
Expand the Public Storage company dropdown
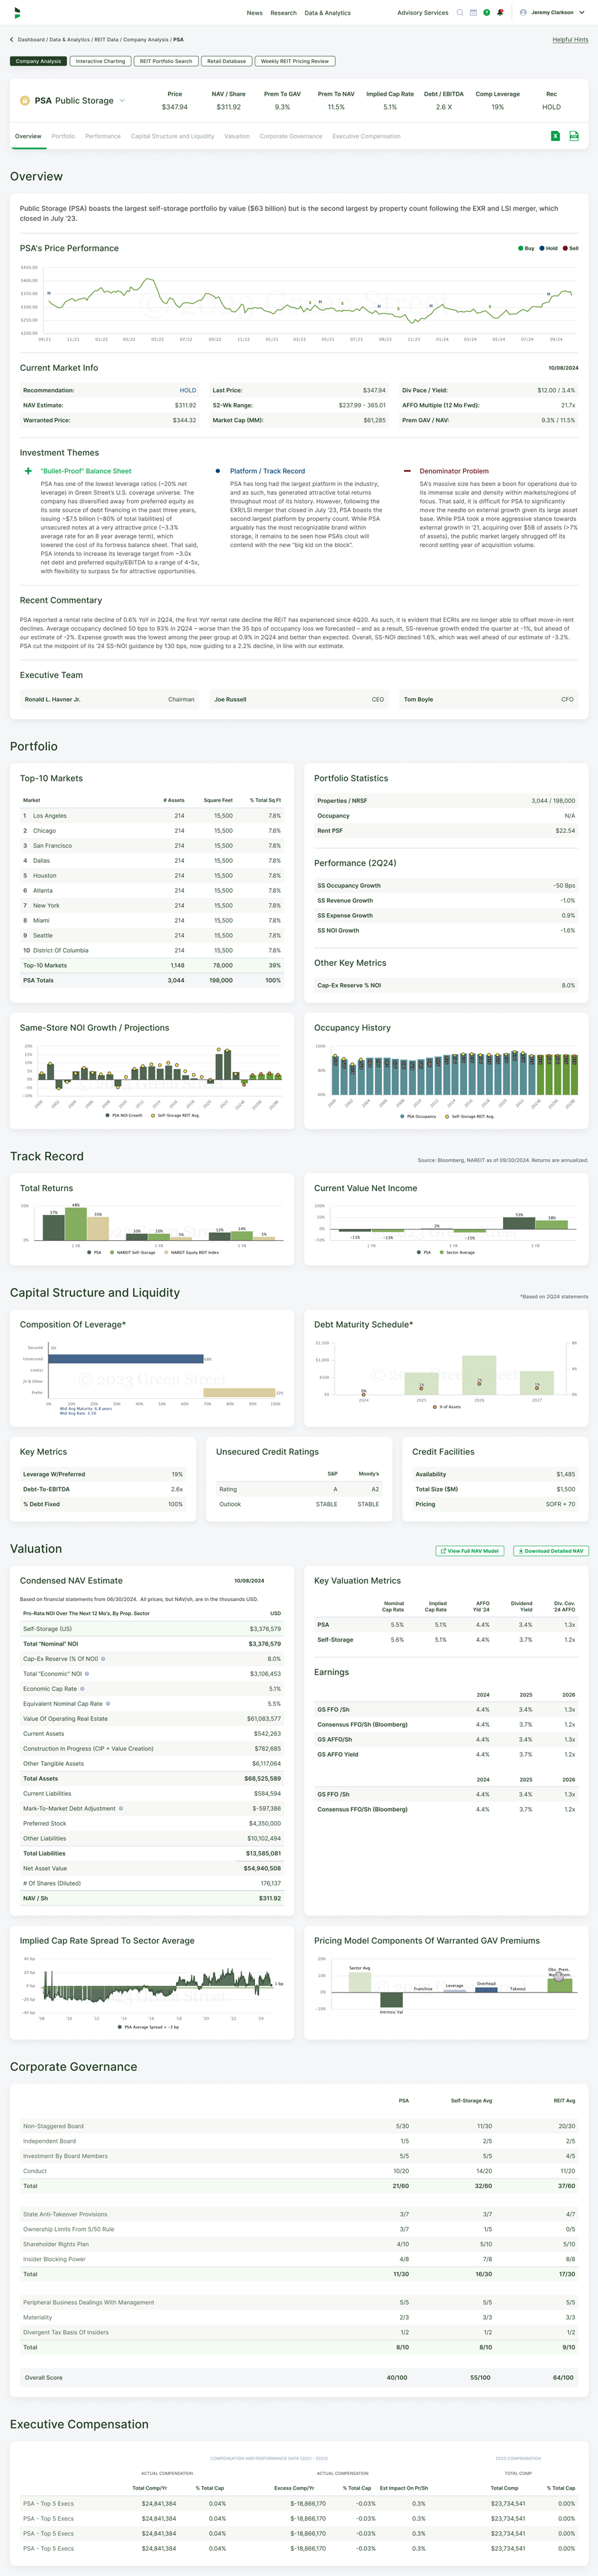click(x=122, y=101)
